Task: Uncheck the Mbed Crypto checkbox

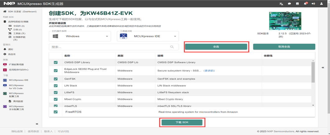Action: coord(56,99)
